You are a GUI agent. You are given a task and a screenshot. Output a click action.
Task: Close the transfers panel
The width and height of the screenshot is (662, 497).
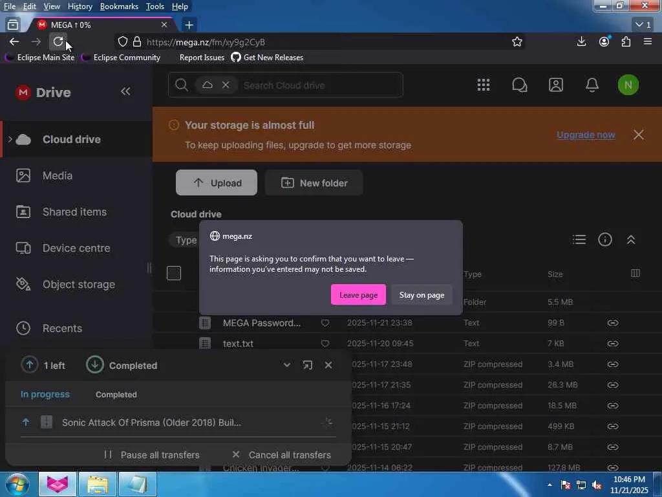(328, 365)
